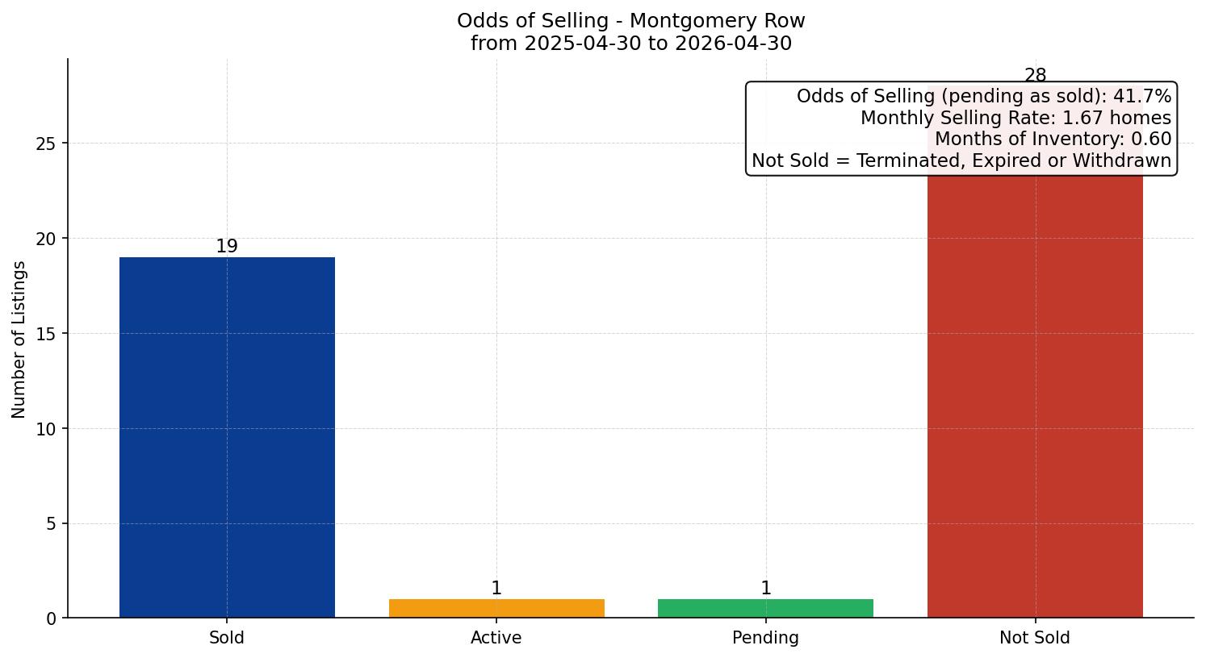Click the date range subtitle text
This screenshot has height=658, width=1206.
click(x=630, y=44)
